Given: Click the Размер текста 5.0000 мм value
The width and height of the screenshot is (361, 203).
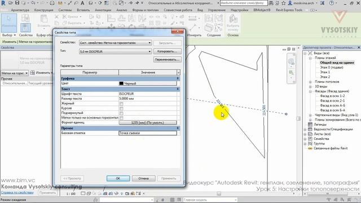Looking at the screenshot, I should pos(148,99).
